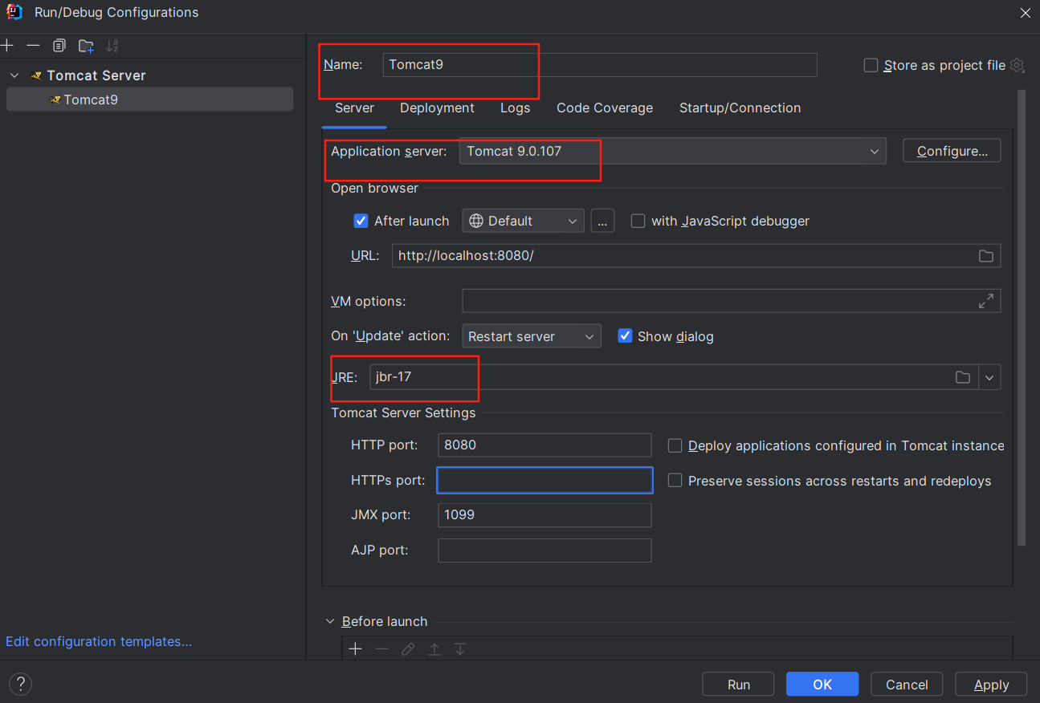The image size is (1040, 703).
Task: Click the ellipsis browser options button
Action: pos(602,221)
